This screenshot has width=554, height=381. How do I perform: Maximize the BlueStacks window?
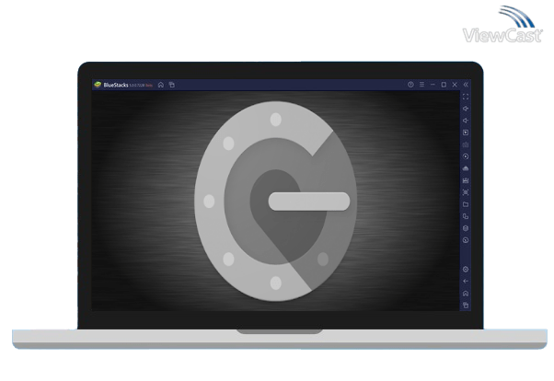pos(444,85)
